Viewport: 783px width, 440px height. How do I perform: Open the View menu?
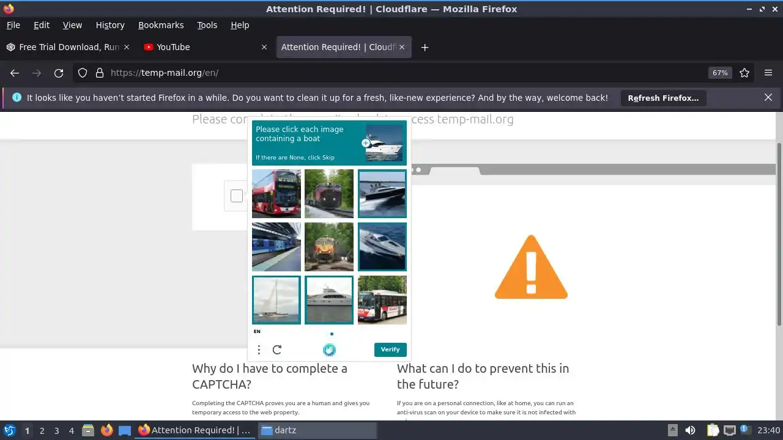(x=72, y=25)
